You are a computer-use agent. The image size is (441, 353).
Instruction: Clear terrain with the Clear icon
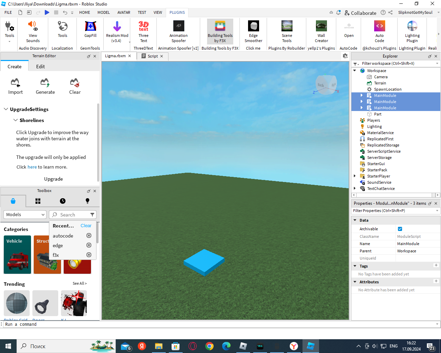75,86
